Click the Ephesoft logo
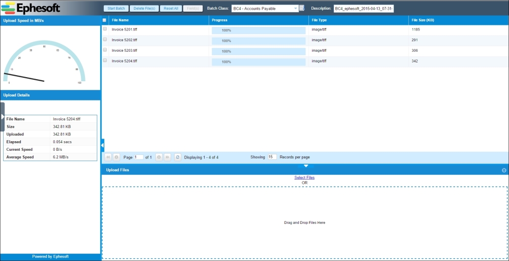 31,8
